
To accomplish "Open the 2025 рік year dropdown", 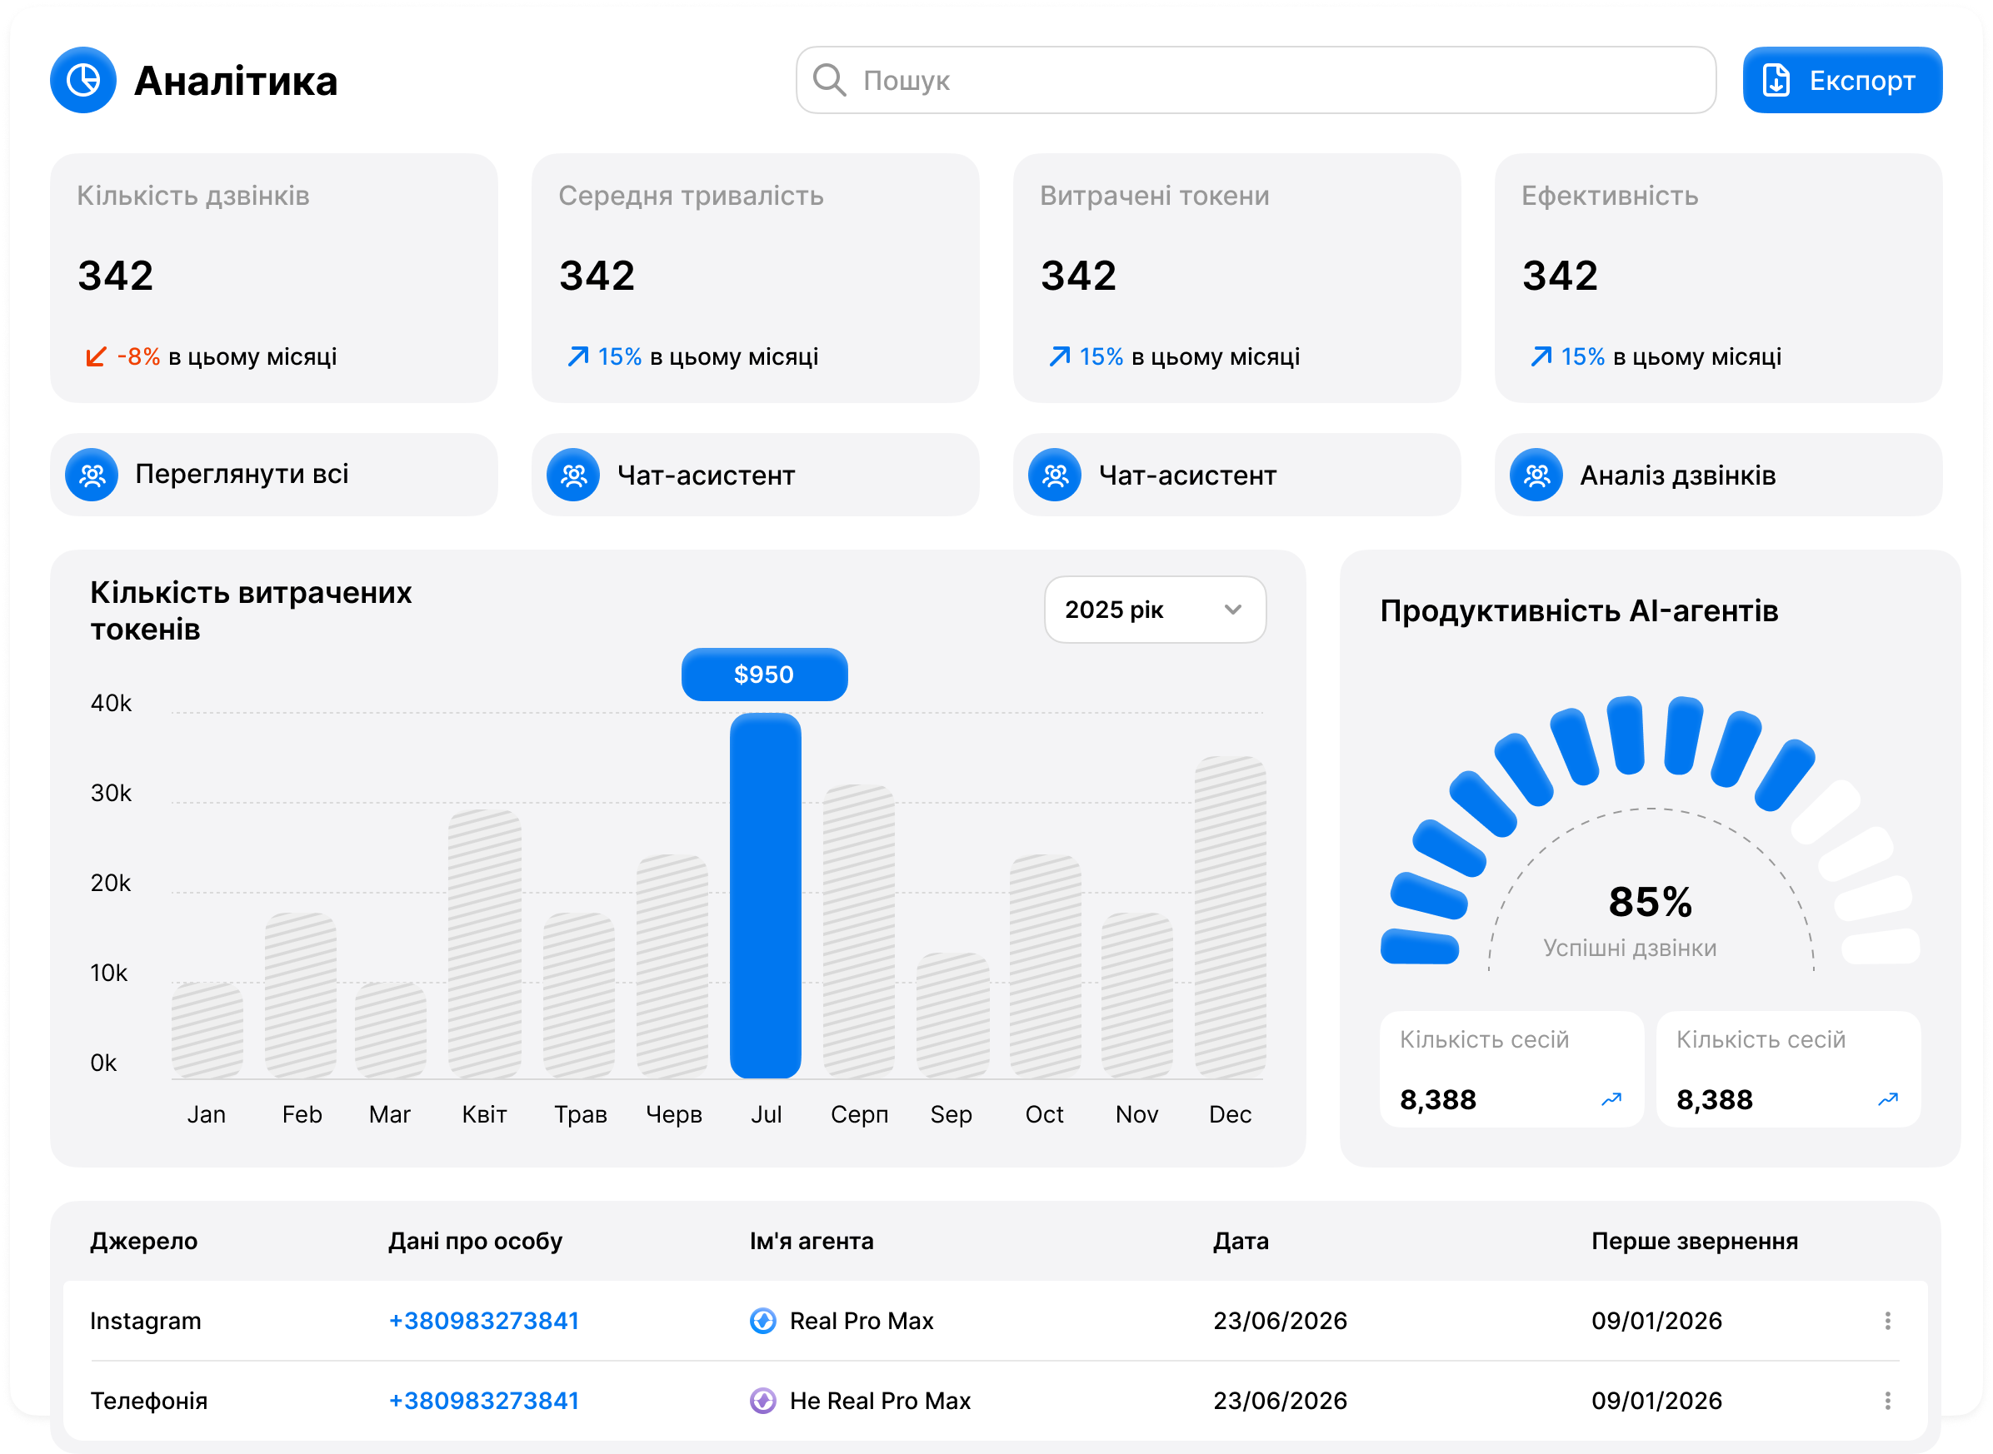I will (1155, 609).
